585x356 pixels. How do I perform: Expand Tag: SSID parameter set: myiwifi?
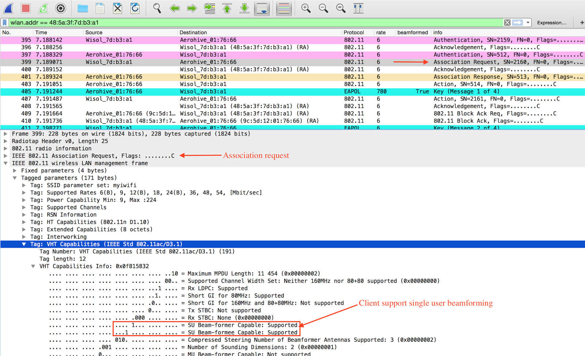24,185
